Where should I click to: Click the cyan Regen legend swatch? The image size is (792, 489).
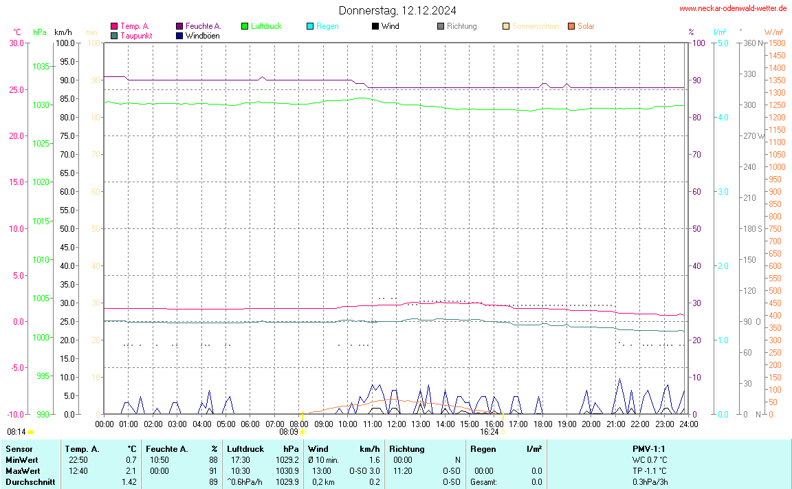(310, 26)
